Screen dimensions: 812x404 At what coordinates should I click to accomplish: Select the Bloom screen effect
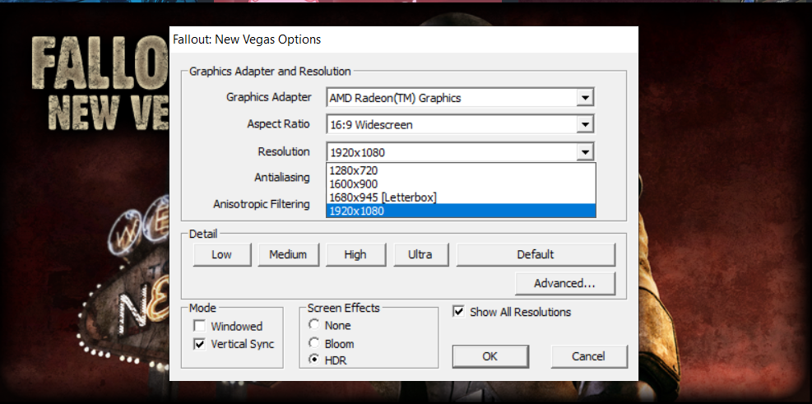point(313,343)
